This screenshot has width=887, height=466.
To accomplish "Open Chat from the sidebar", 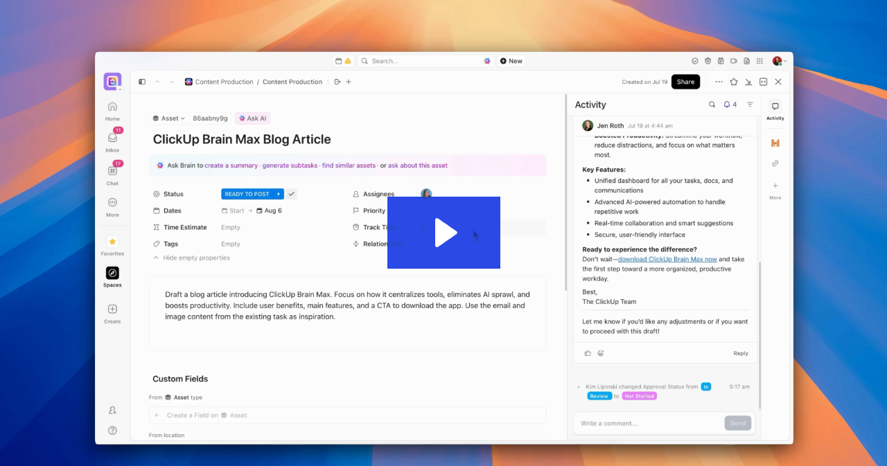I will click(112, 174).
